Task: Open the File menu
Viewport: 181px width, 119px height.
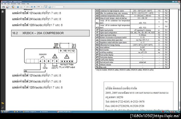Action: (2, 4)
